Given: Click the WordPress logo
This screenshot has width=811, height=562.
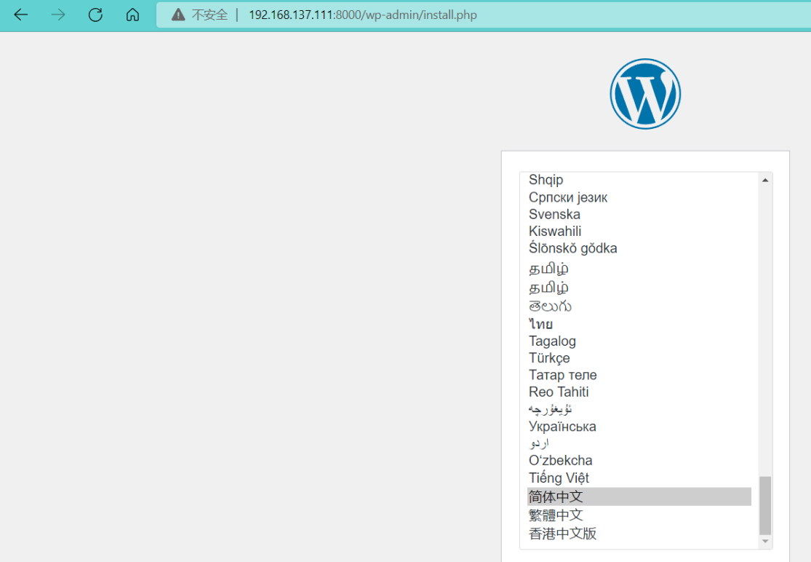Looking at the screenshot, I should (x=645, y=94).
